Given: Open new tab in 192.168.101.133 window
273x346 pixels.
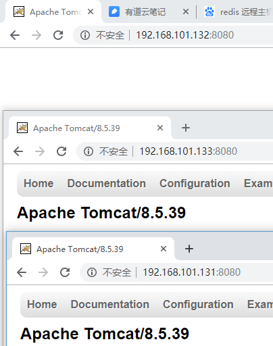Looking at the screenshot, I should tap(186, 128).
